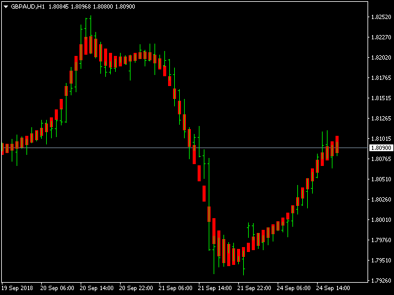The image size is (394, 295).
Task: Click the 1.80010 price scale label
Action: (x=381, y=220)
